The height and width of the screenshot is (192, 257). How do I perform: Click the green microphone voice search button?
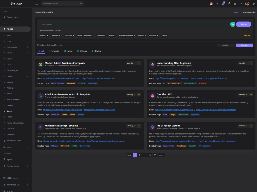click(x=233, y=24)
